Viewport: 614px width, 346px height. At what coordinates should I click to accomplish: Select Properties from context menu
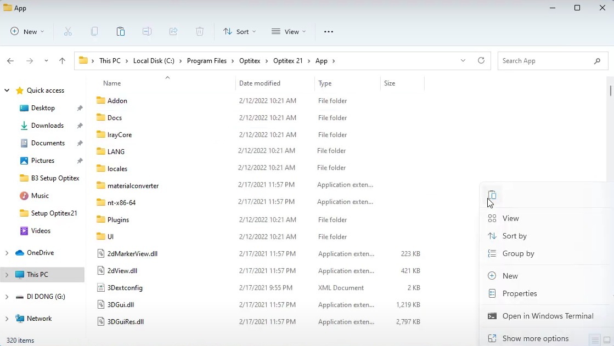pos(519,293)
